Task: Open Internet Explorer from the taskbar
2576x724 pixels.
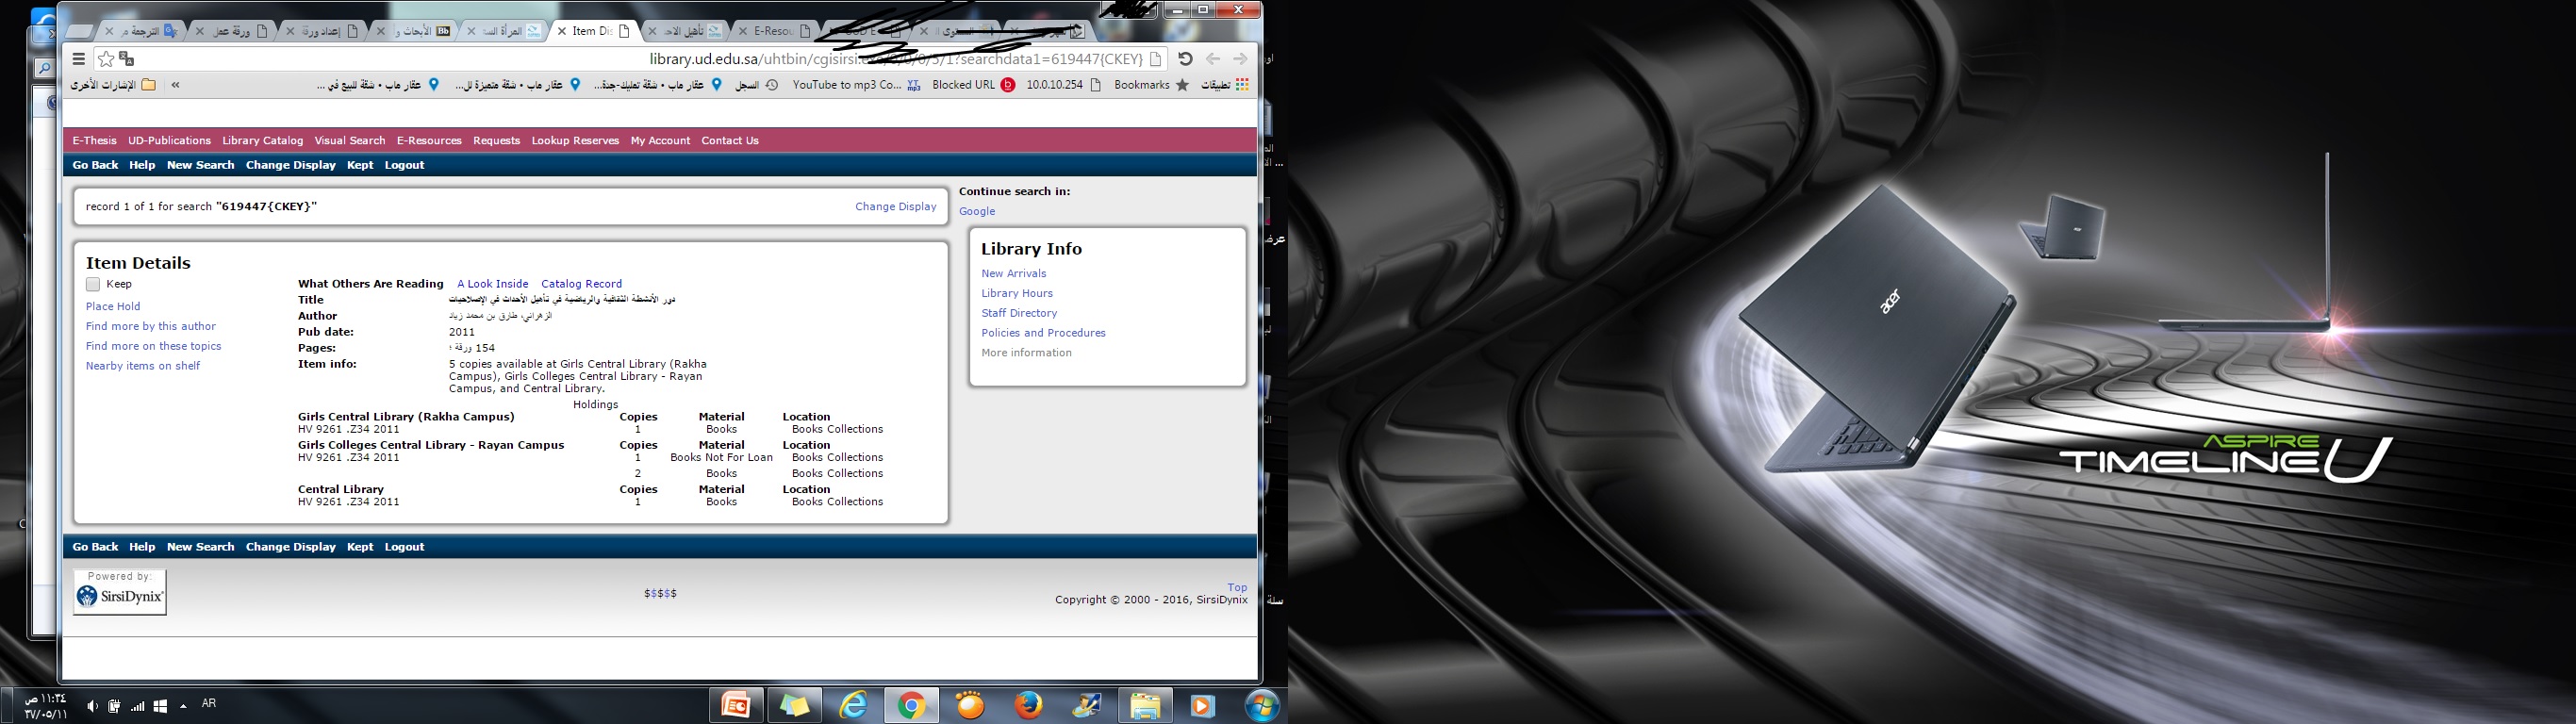Action: (x=853, y=707)
